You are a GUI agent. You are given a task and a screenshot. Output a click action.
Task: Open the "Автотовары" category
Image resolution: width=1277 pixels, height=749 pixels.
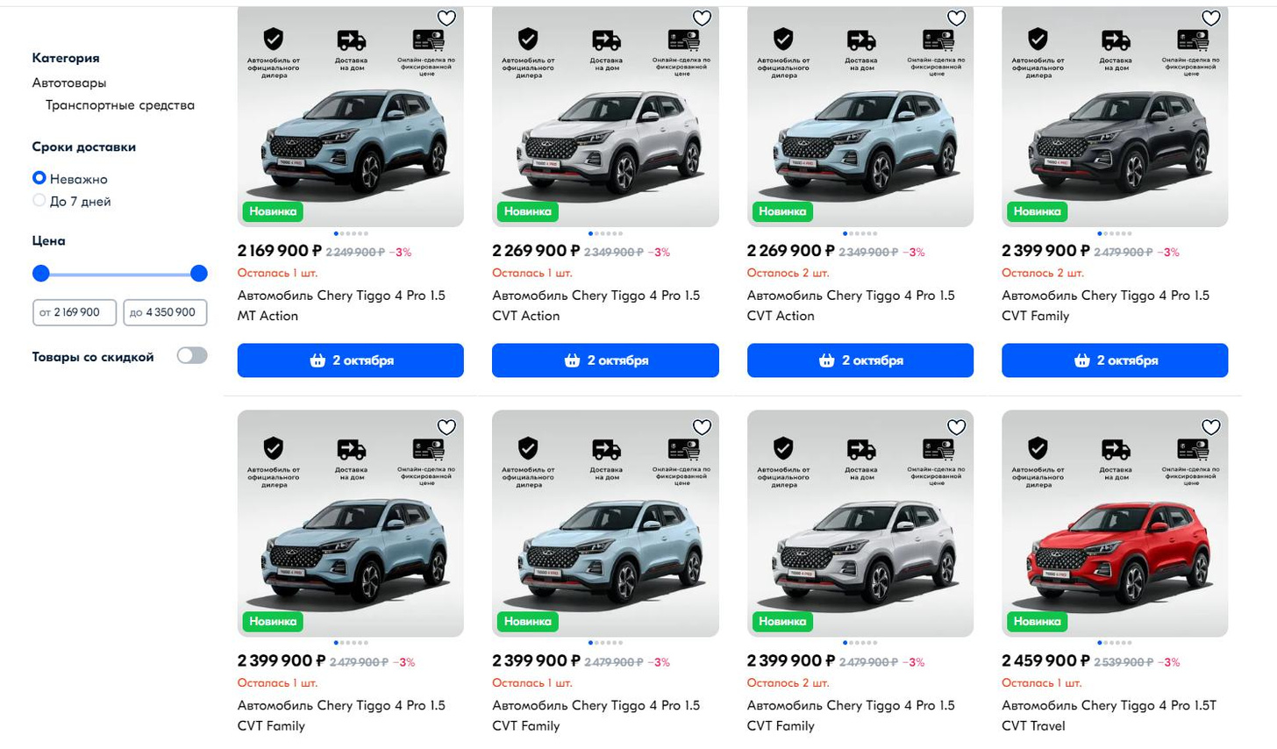coord(69,82)
